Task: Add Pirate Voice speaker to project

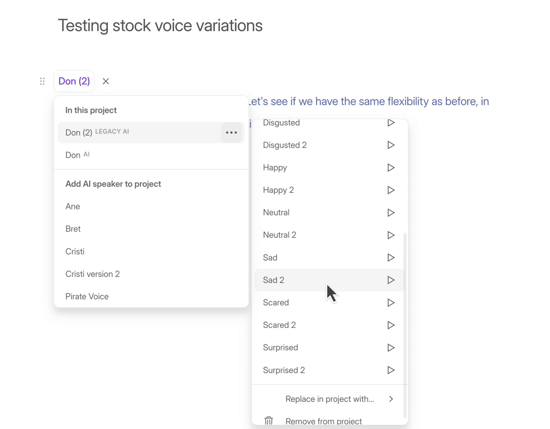Action: click(x=87, y=296)
